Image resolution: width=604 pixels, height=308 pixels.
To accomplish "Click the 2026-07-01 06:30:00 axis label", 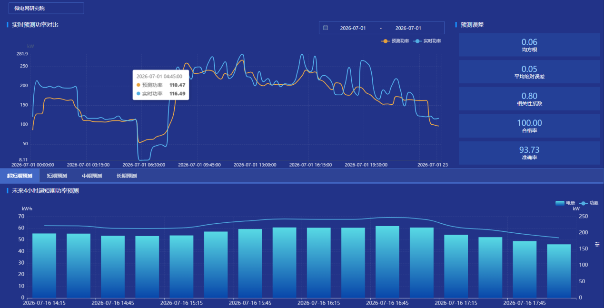I will click(144, 165).
